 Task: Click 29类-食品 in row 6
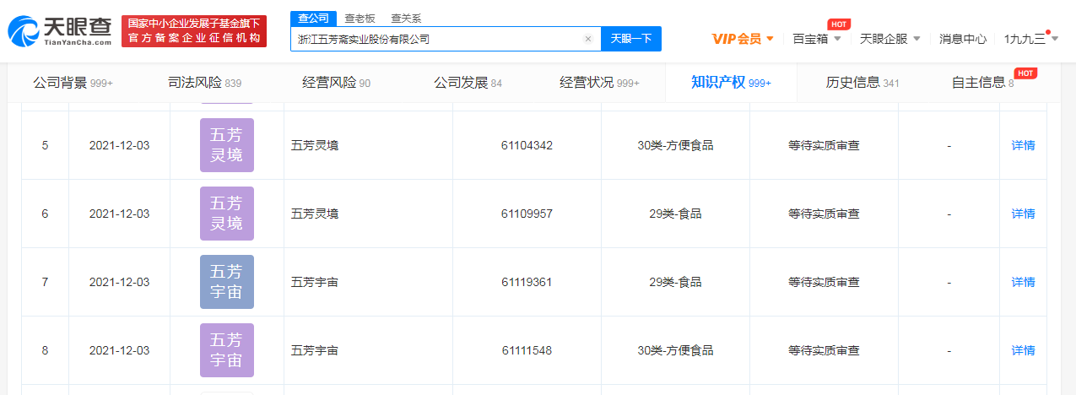pyautogui.click(x=675, y=214)
